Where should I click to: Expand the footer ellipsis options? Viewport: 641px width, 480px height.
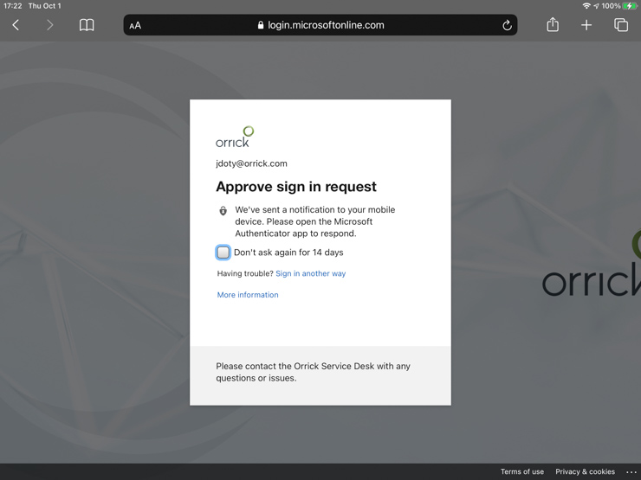pos(631,472)
